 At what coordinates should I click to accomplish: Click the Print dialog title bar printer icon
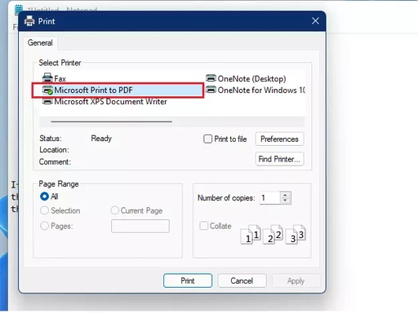[29, 21]
